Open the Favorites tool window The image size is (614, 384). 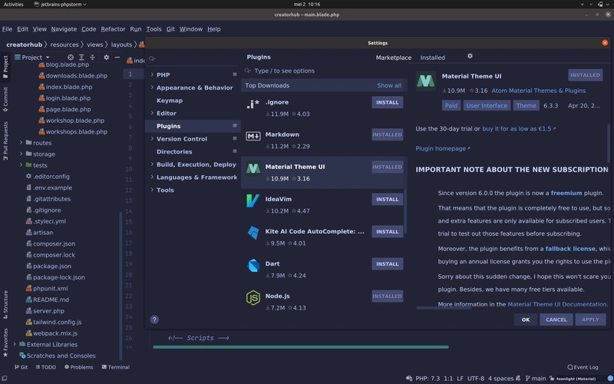point(5,343)
